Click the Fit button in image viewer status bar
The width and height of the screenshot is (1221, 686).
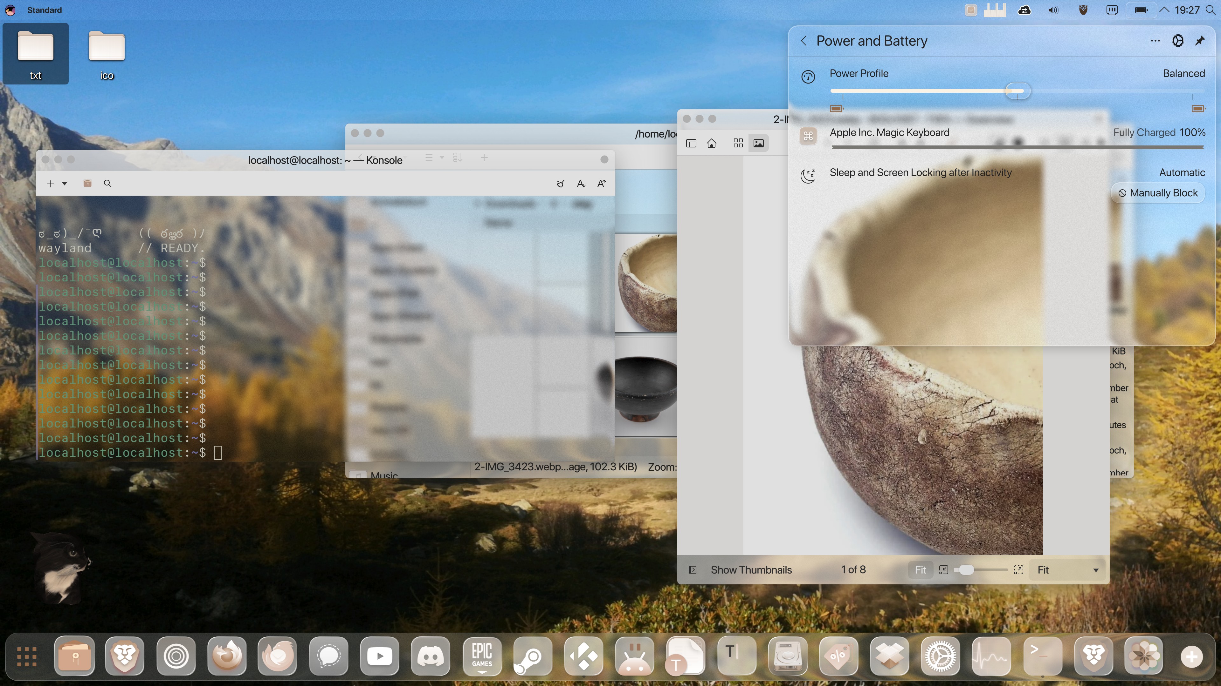pyautogui.click(x=921, y=570)
